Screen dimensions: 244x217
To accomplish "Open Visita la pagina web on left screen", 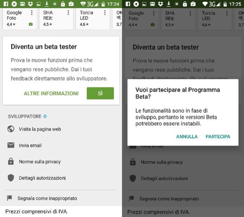I will pos(40,129).
